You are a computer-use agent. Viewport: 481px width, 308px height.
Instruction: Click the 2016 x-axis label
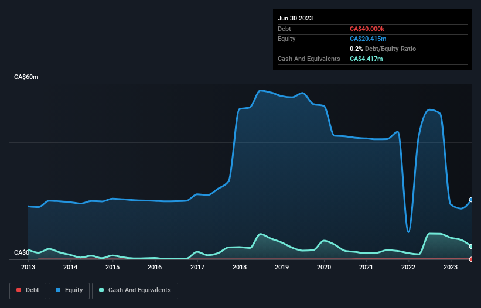[x=155, y=267]
